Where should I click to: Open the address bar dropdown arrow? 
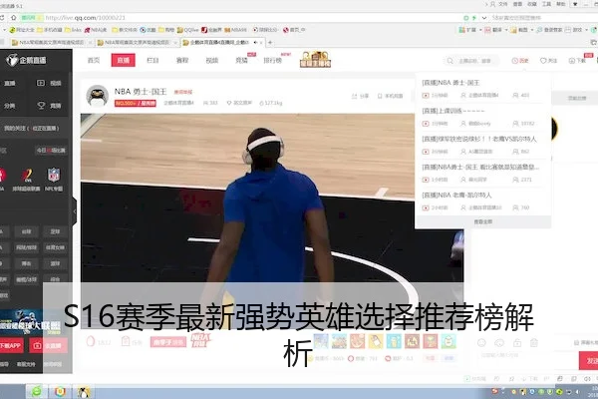click(484, 18)
